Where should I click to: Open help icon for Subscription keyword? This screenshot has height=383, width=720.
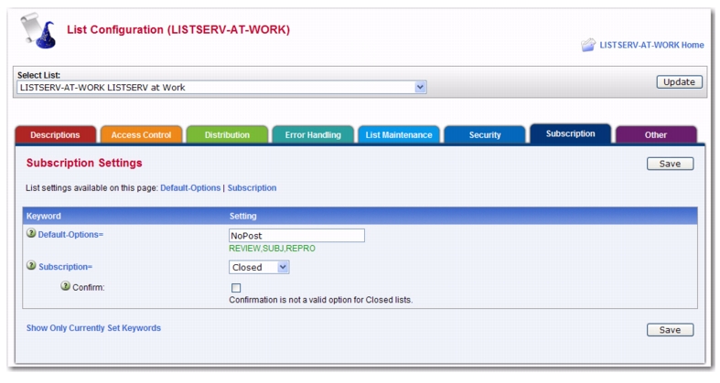click(x=31, y=265)
